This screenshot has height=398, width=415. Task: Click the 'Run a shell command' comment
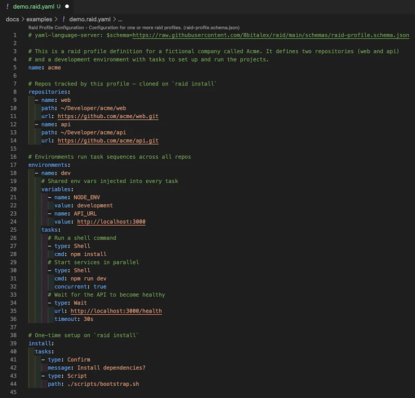point(82,238)
